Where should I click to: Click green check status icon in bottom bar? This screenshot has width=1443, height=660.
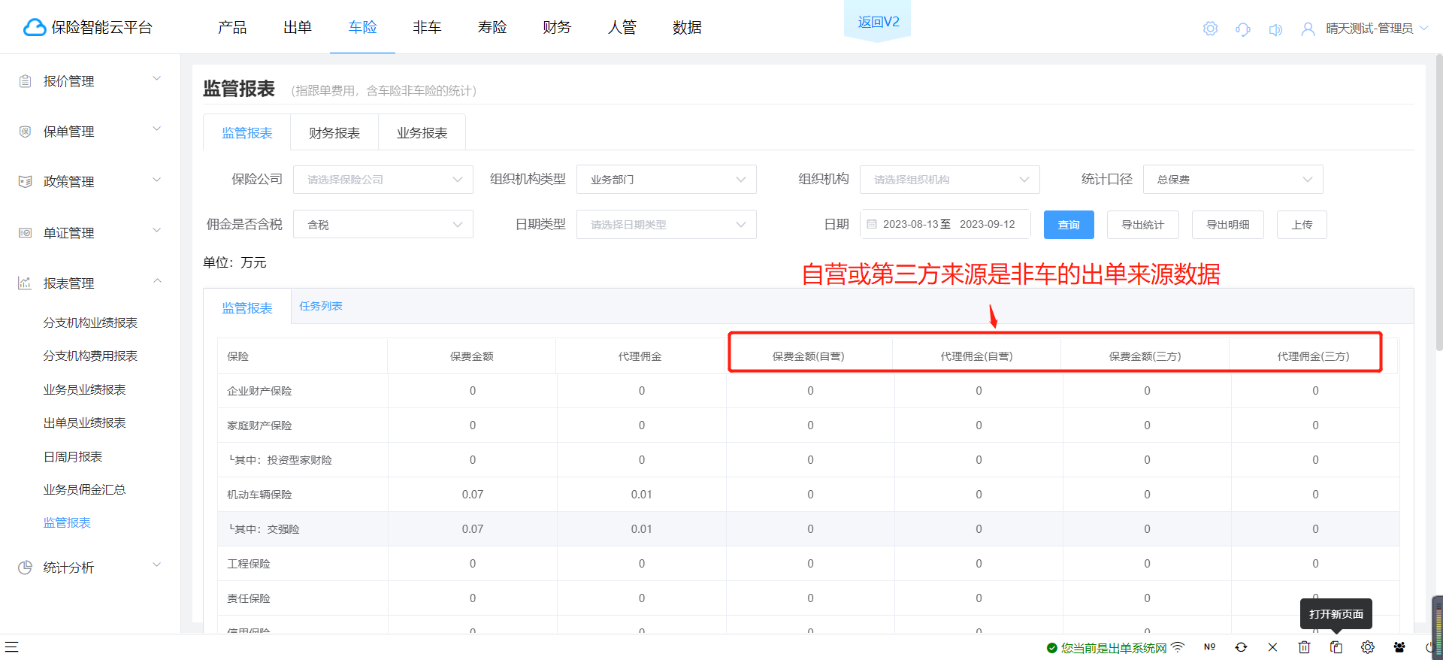point(1052,648)
